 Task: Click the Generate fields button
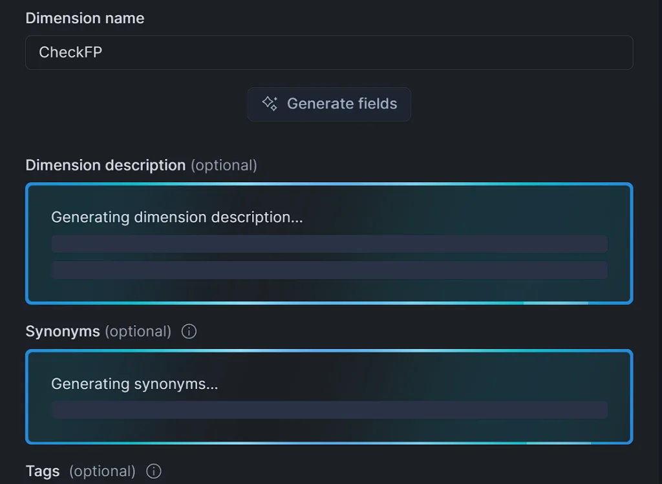[x=329, y=104]
